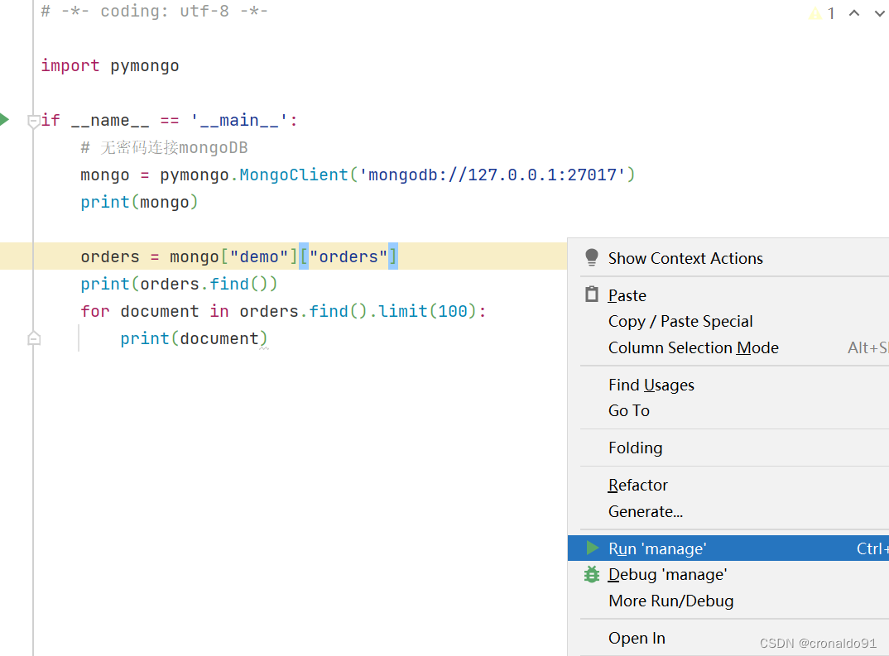Choose Find Usages

click(728, 385)
